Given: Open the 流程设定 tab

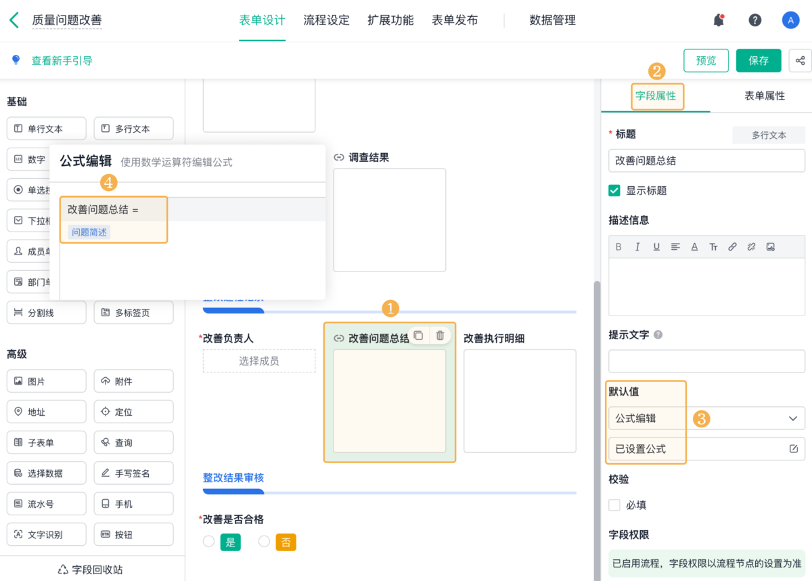Looking at the screenshot, I should [326, 20].
